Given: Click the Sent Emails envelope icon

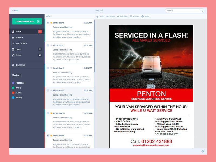Looking at the screenshot, I should (x=13, y=43).
